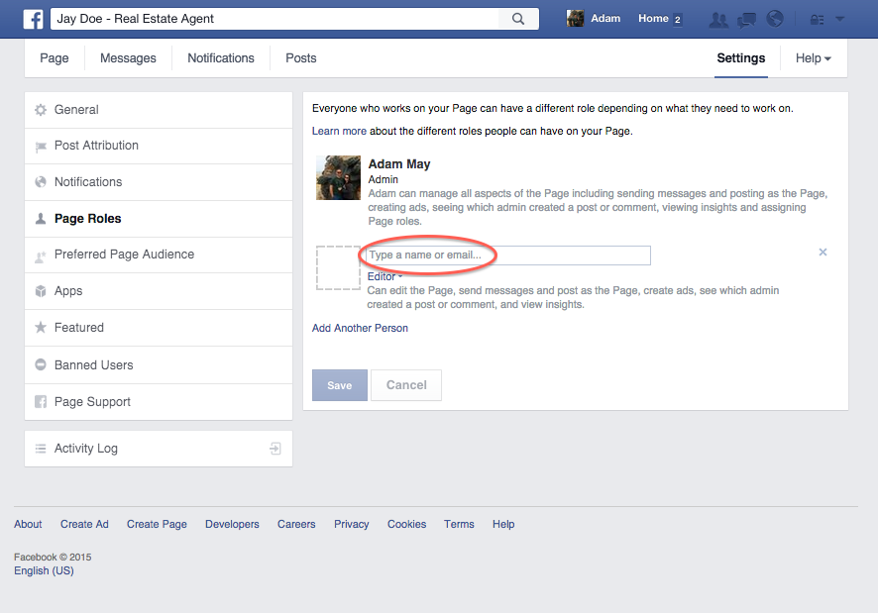Click Adam May's profile photo

tap(338, 177)
